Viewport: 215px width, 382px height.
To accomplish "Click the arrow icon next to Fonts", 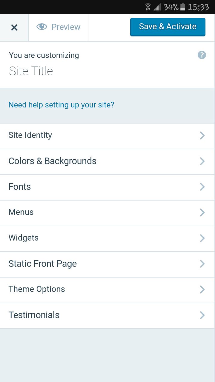I will (202, 187).
